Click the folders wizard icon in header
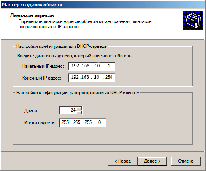 (x=193, y=20)
